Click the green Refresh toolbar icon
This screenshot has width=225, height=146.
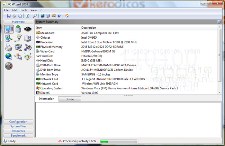point(27,16)
